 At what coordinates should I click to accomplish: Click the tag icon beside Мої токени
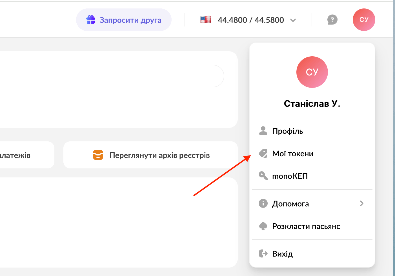pyautogui.click(x=263, y=153)
